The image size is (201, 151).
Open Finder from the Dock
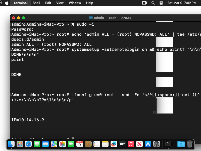coord(11,144)
